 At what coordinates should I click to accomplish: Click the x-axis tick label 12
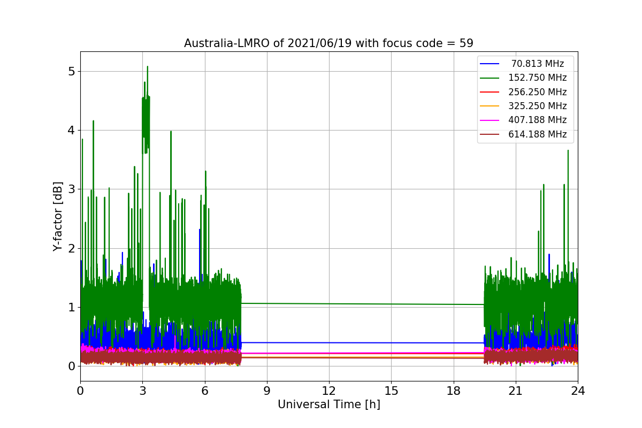[x=328, y=391]
